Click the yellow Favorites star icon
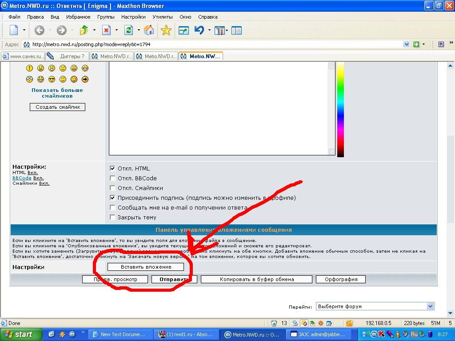 166,30
